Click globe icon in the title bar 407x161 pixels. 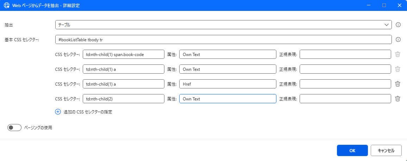tap(6, 5)
